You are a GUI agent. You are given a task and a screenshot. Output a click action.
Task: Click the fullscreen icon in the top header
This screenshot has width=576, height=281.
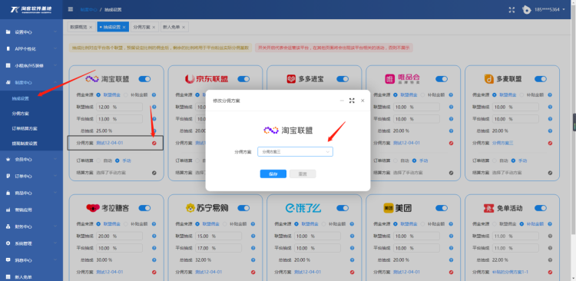tap(511, 10)
